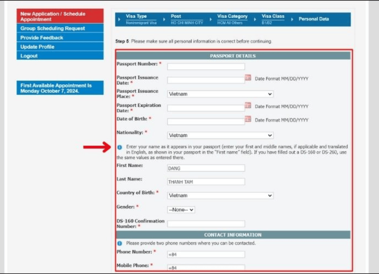Click the info icon under Contact Information
The height and width of the screenshot is (274, 379).
tap(120, 243)
